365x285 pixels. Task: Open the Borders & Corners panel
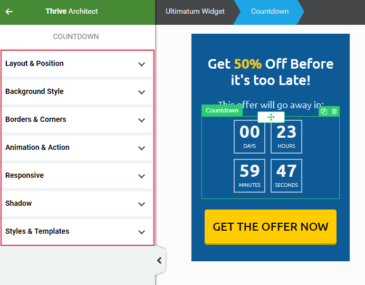click(x=77, y=119)
